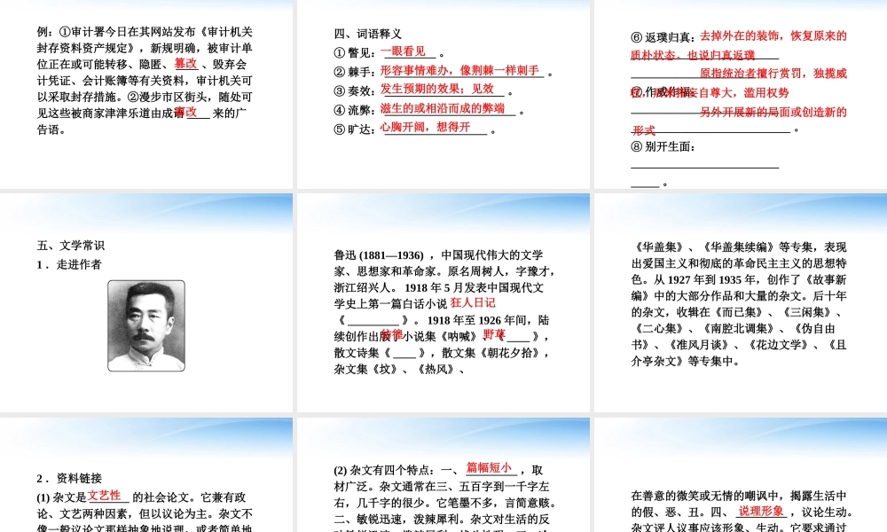Image resolution: width=887 pixels, height=532 pixels.
Task: Click the red answer "文艺性"
Action: pos(105,496)
